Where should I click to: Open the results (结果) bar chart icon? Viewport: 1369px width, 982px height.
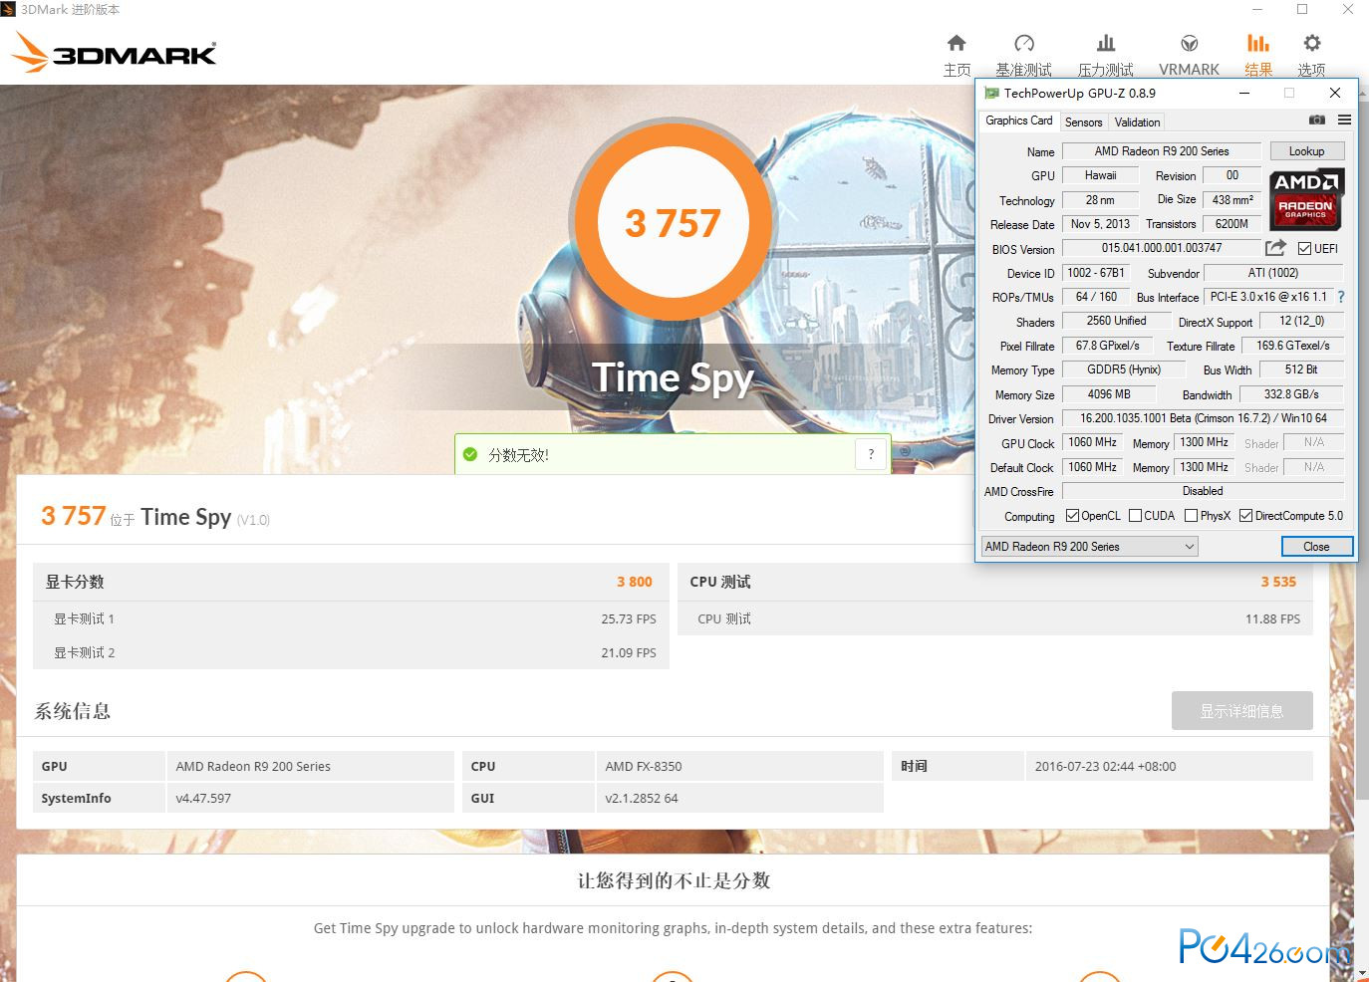point(1258,43)
